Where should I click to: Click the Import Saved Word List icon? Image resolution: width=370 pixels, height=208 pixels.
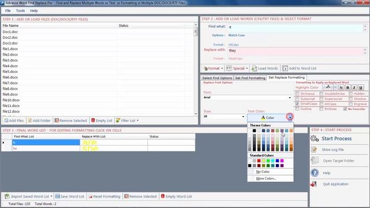7,196
